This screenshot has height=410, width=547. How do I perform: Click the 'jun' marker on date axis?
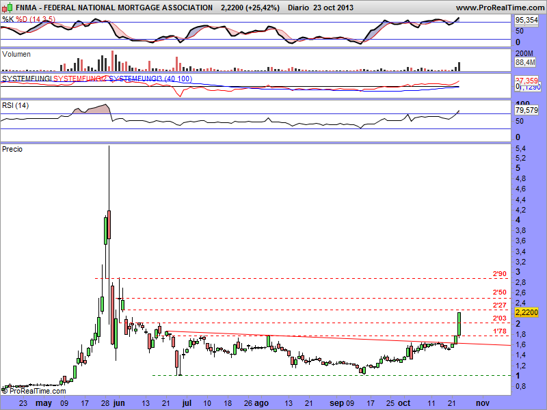(119, 403)
